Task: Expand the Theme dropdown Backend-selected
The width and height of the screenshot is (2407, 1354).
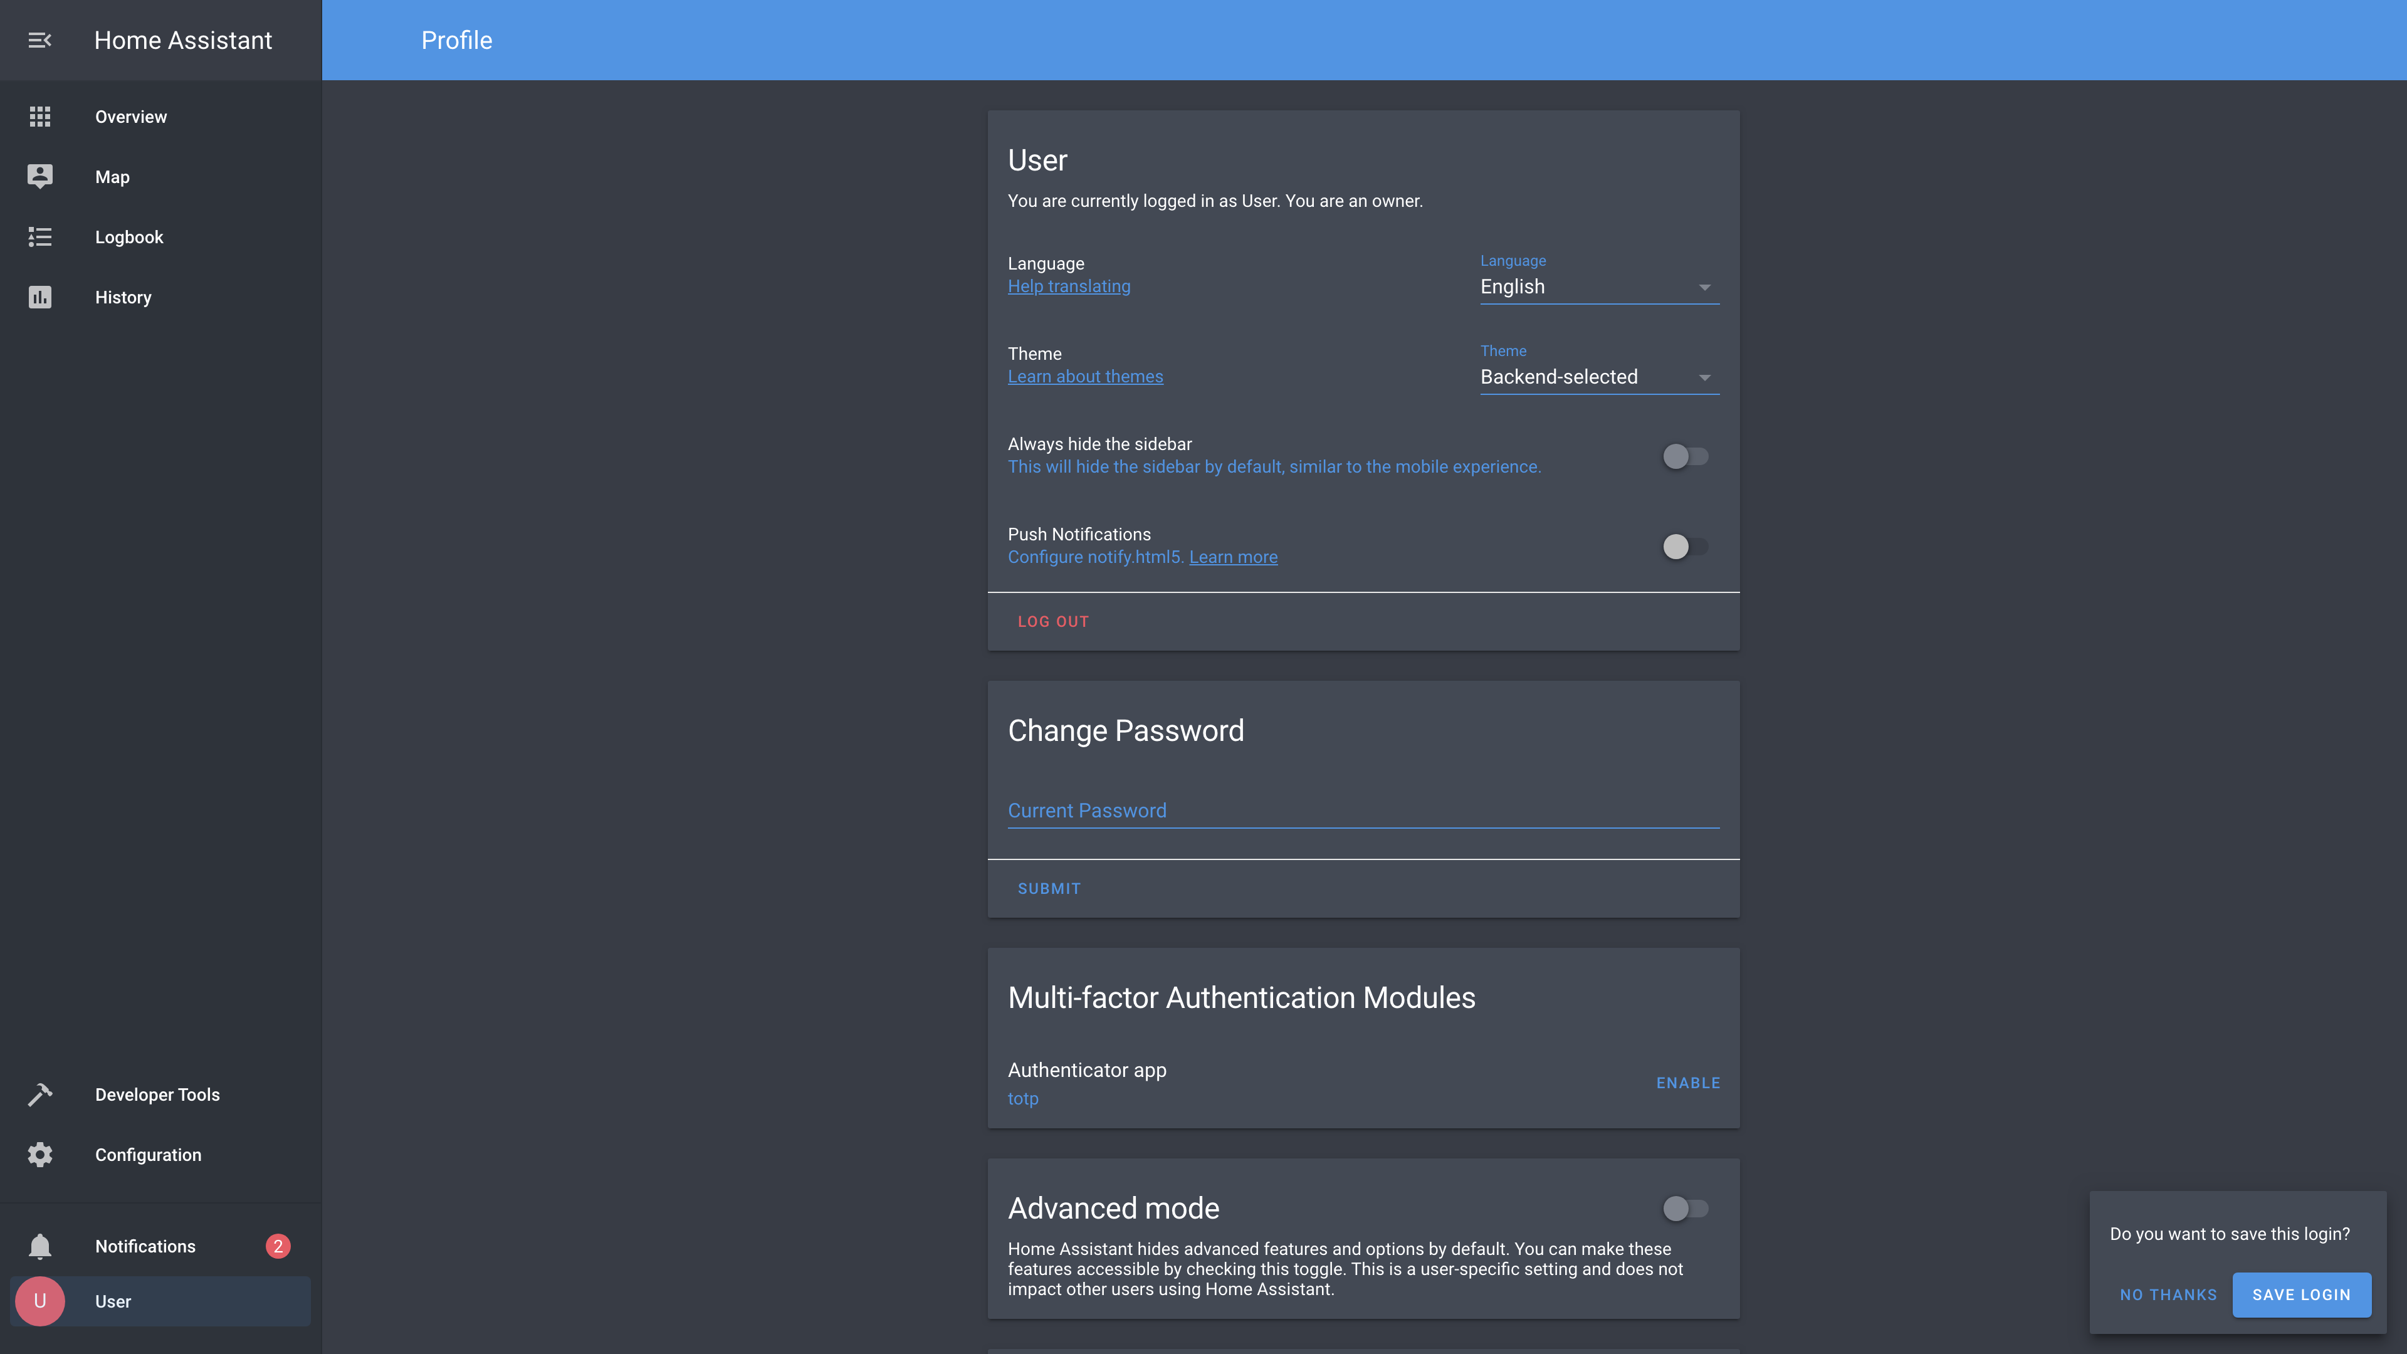Action: [1598, 377]
